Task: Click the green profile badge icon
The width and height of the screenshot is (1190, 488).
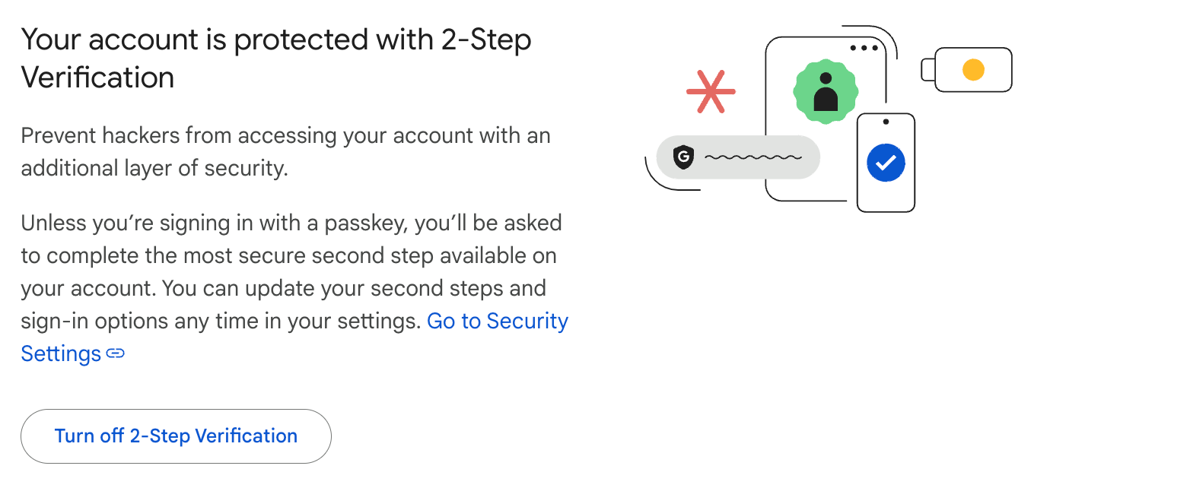Action: click(x=826, y=91)
